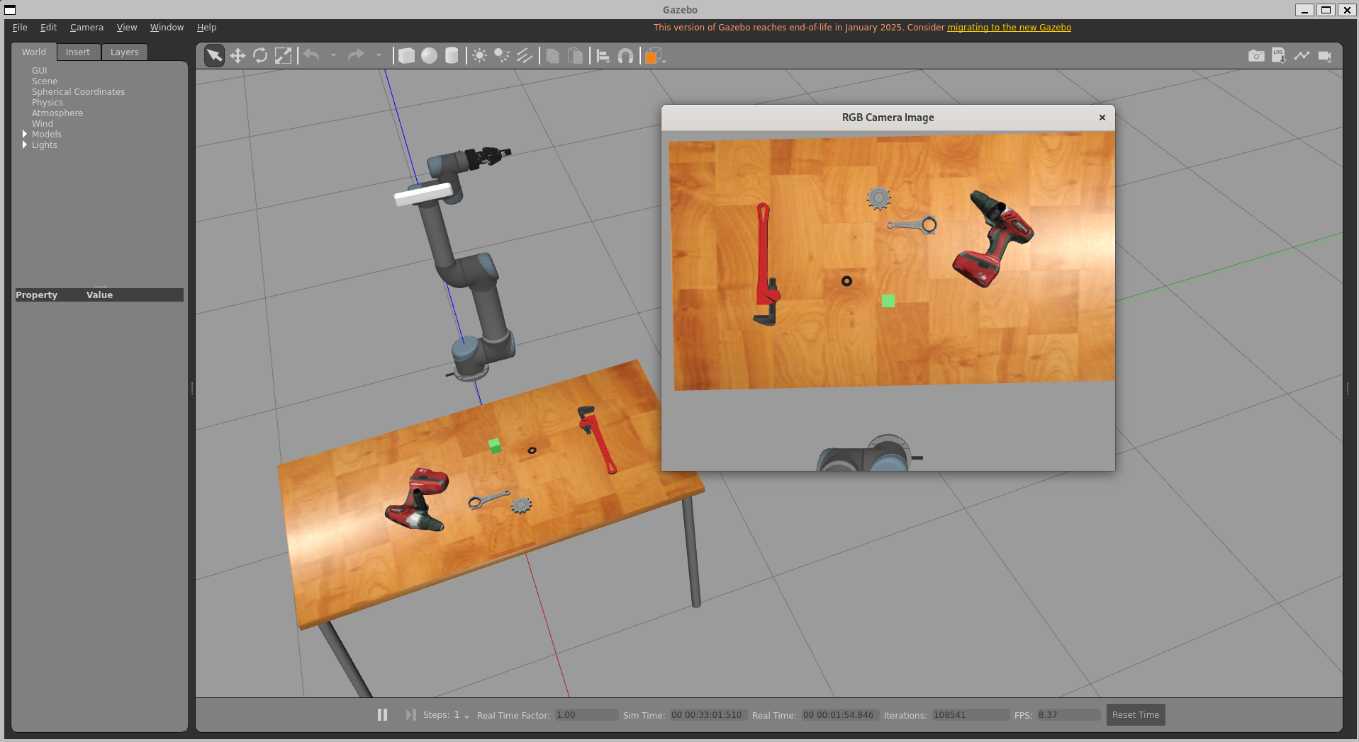Add a point light
Viewport: 1359px width, 742px height.
[480, 56]
